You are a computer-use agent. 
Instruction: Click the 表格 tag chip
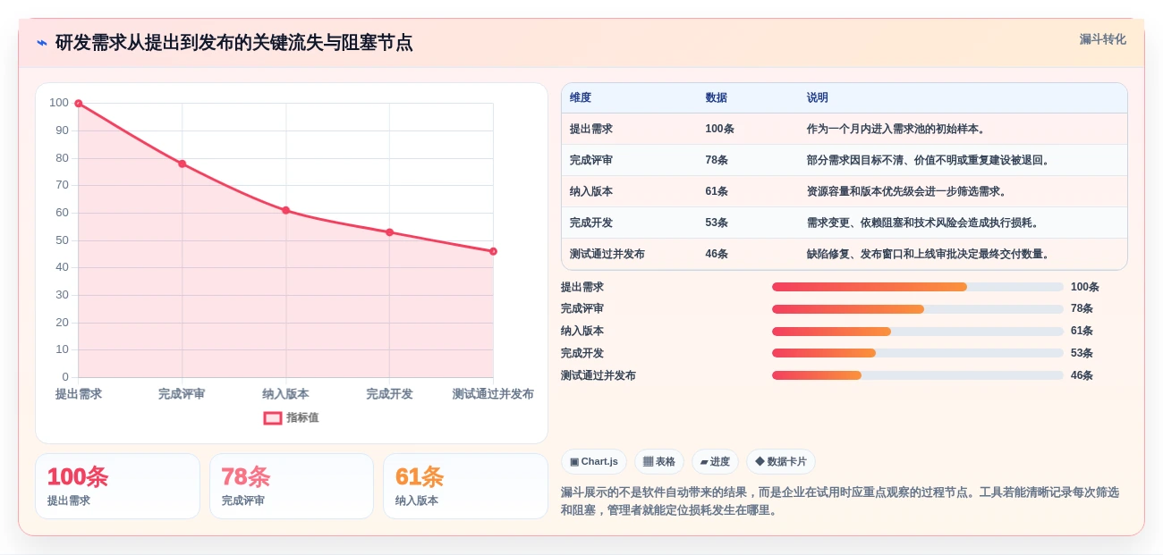pos(659,461)
